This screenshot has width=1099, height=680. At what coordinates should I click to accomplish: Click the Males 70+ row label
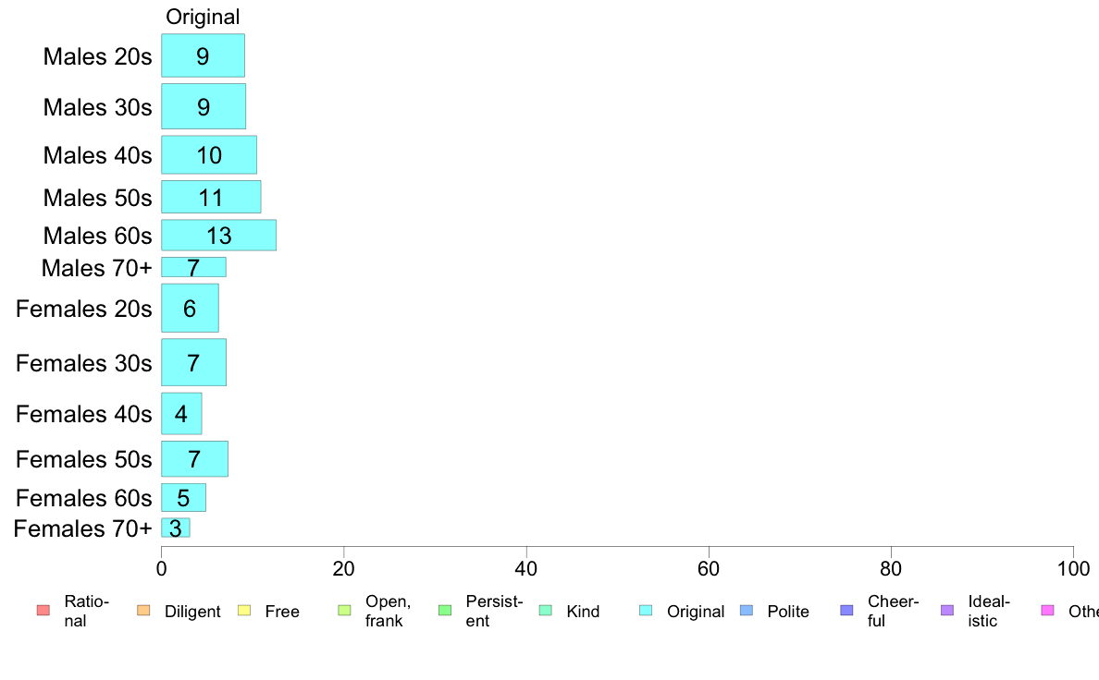click(97, 268)
